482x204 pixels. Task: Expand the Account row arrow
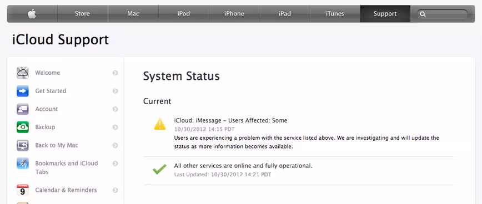click(116, 109)
